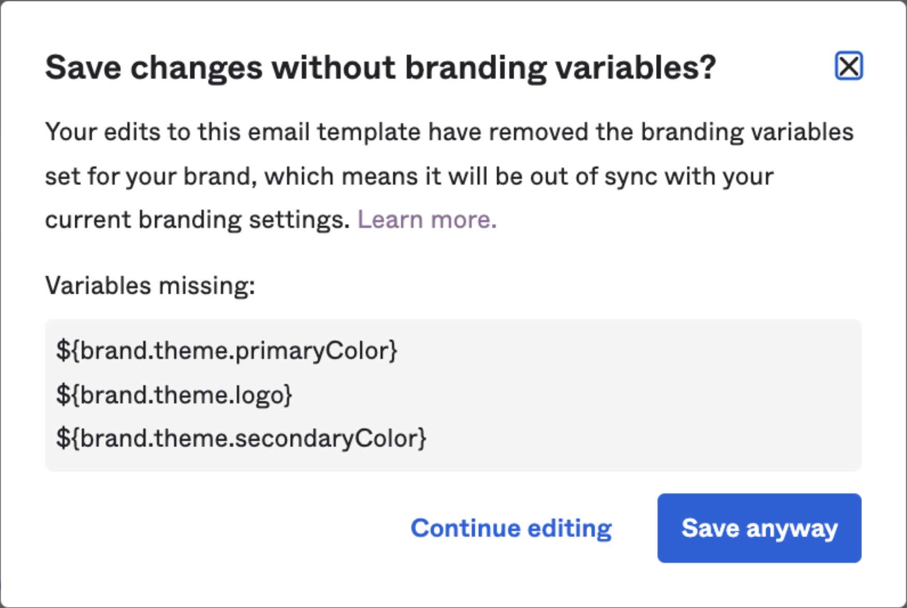The image size is (907, 608).
Task: Click the Continue editing button
Action: pyautogui.click(x=511, y=528)
